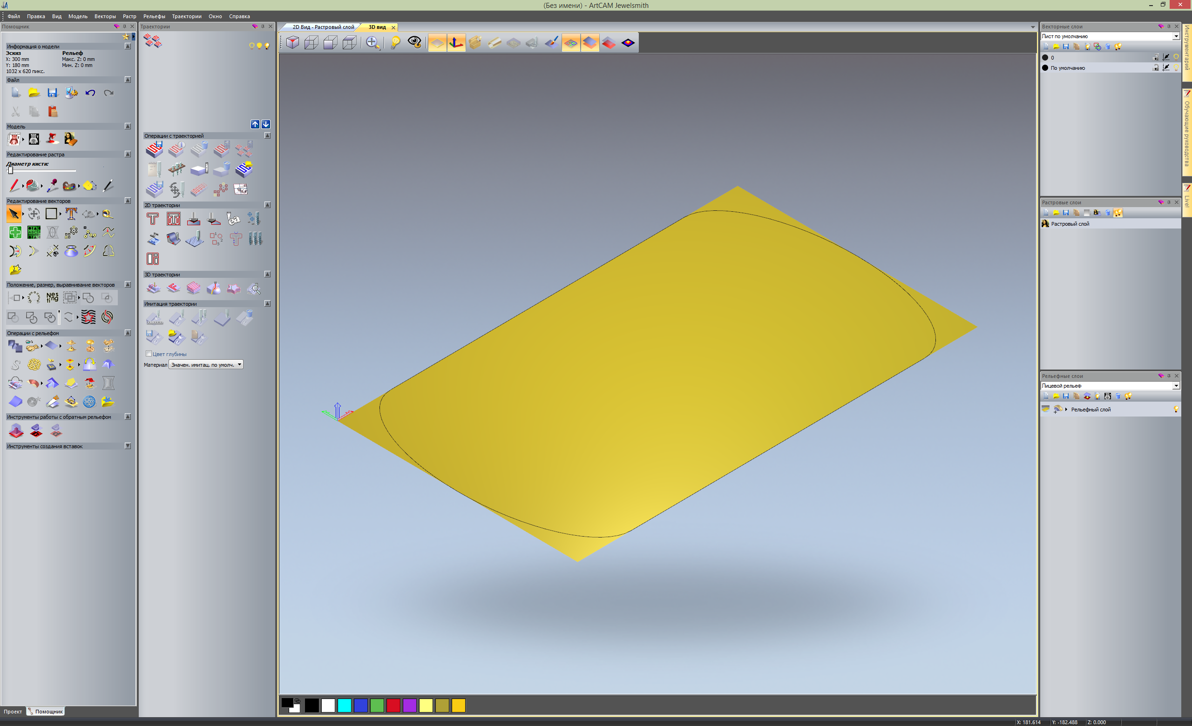Screen dimensions: 1192x726
Task: Switch to the Проект panel tab
Action: [13, 712]
